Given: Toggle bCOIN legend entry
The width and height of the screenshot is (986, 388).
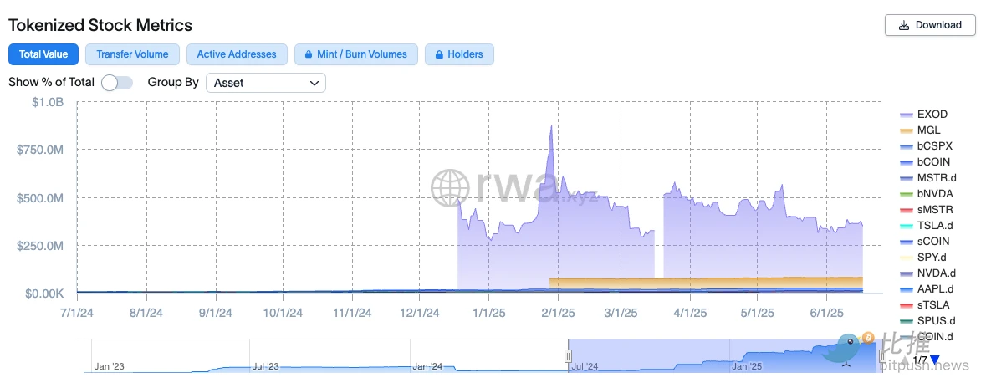Looking at the screenshot, I should (925, 161).
